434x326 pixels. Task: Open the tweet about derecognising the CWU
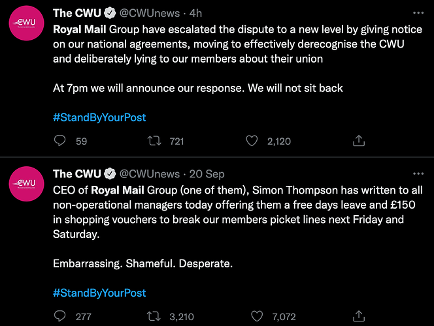pos(237,44)
